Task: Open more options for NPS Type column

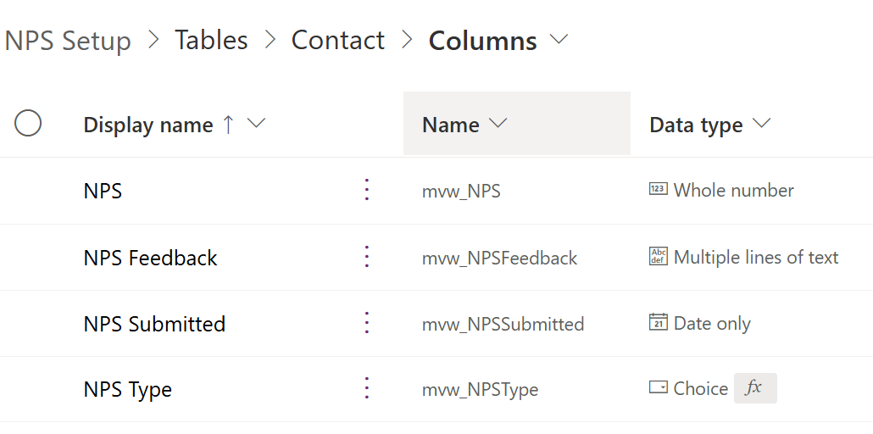Action: [x=367, y=388]
